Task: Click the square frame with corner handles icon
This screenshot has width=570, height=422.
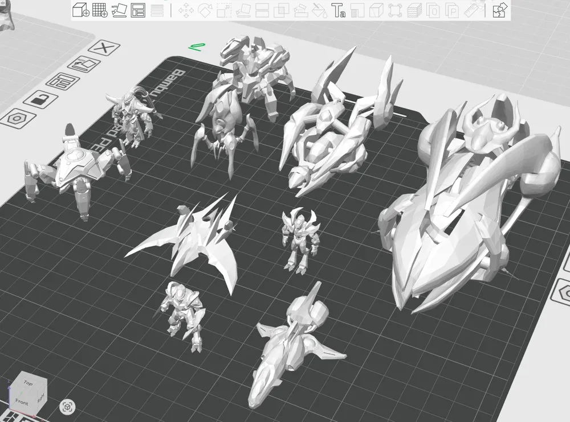Action: click(x=395, y=11)
